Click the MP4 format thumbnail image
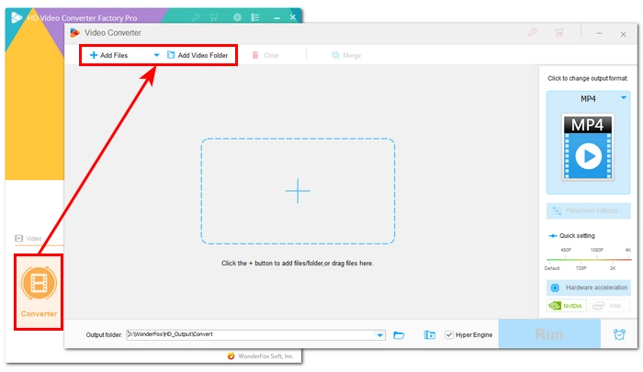Screen dimensions: 643x372 click(588, 147)
